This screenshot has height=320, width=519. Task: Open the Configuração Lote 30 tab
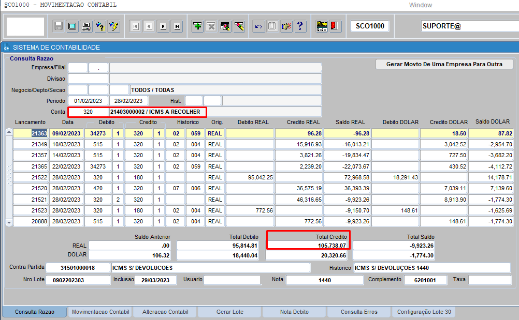[x=424, y=312]
